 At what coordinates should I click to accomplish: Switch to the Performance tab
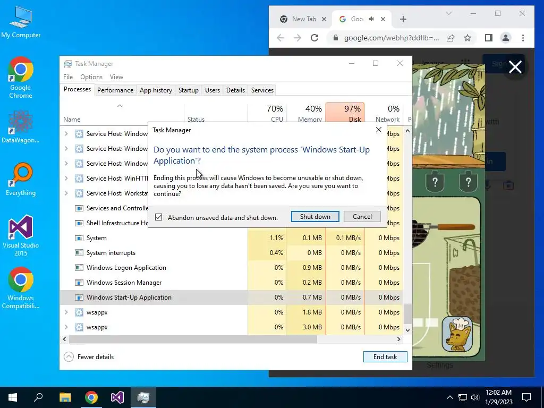click(115, 90)
